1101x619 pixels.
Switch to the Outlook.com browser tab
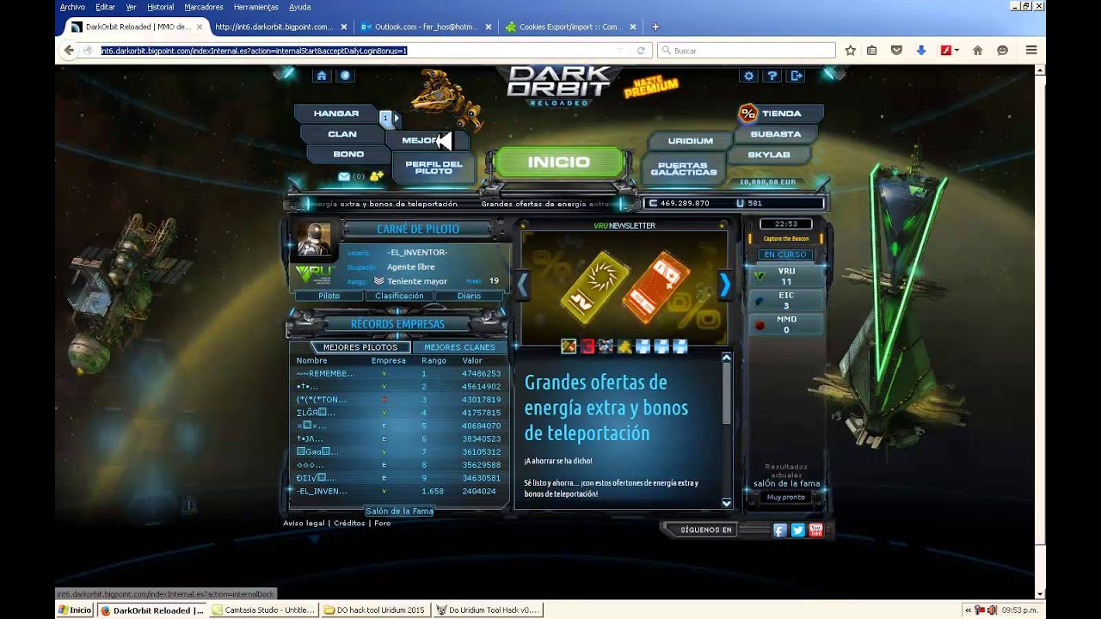426,27
